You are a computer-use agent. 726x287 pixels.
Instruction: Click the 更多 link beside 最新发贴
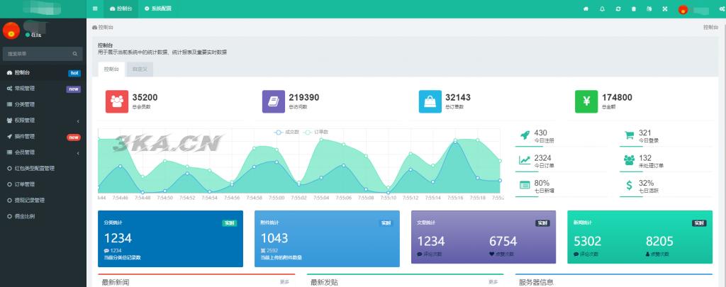(x=493, y=282)
